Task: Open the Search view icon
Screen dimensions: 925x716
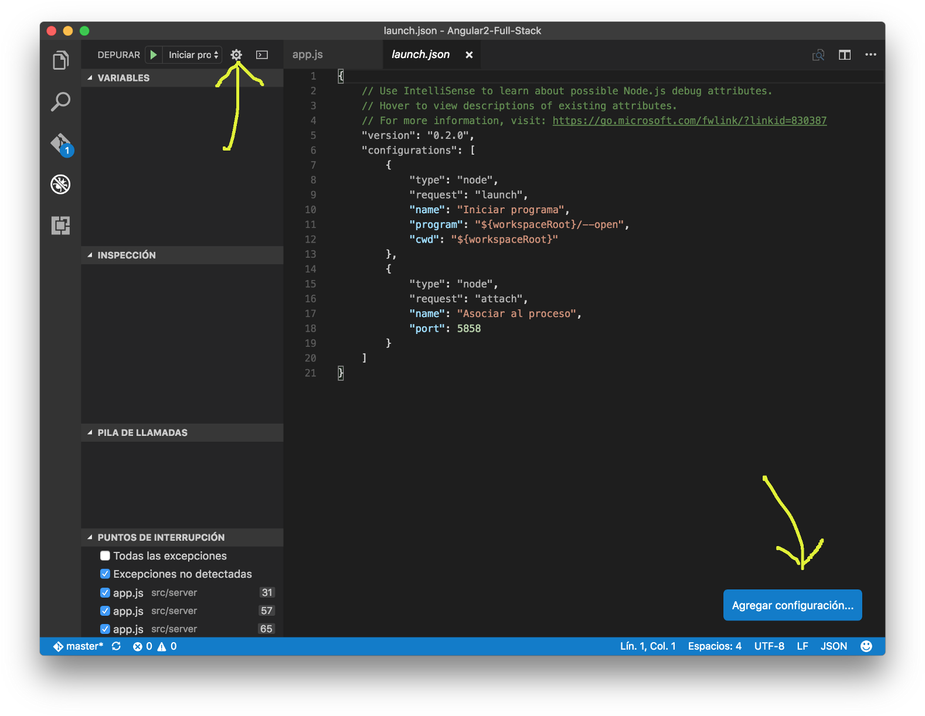Action: tap(60, 101)
